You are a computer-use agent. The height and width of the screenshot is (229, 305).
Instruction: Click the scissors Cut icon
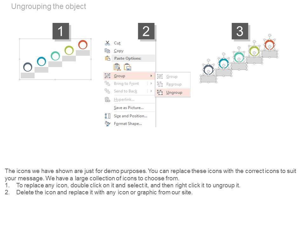[x=107, y=43]
